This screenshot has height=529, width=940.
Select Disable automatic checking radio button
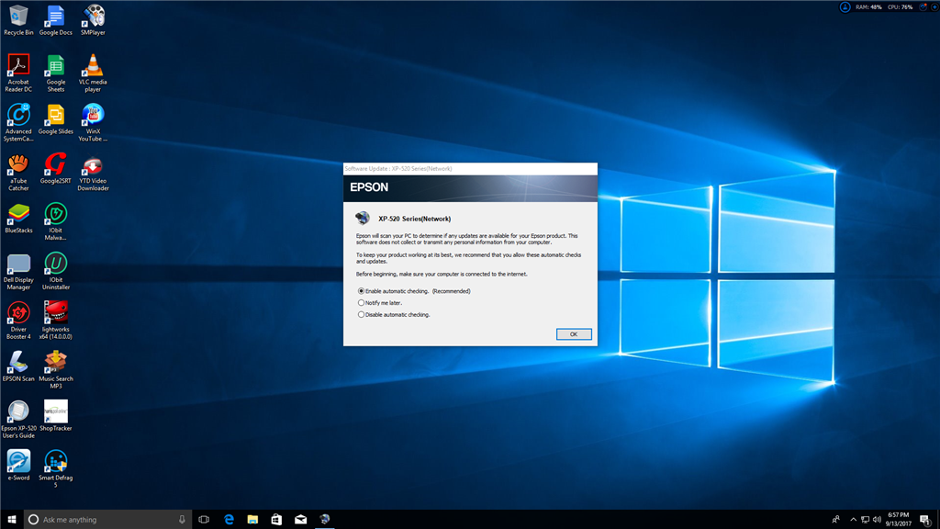point(361,314)
